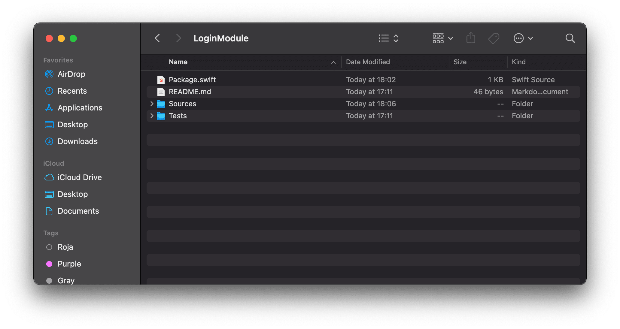Select the README.md file
This screenshot has width=620, height=329.
[190, 91]
